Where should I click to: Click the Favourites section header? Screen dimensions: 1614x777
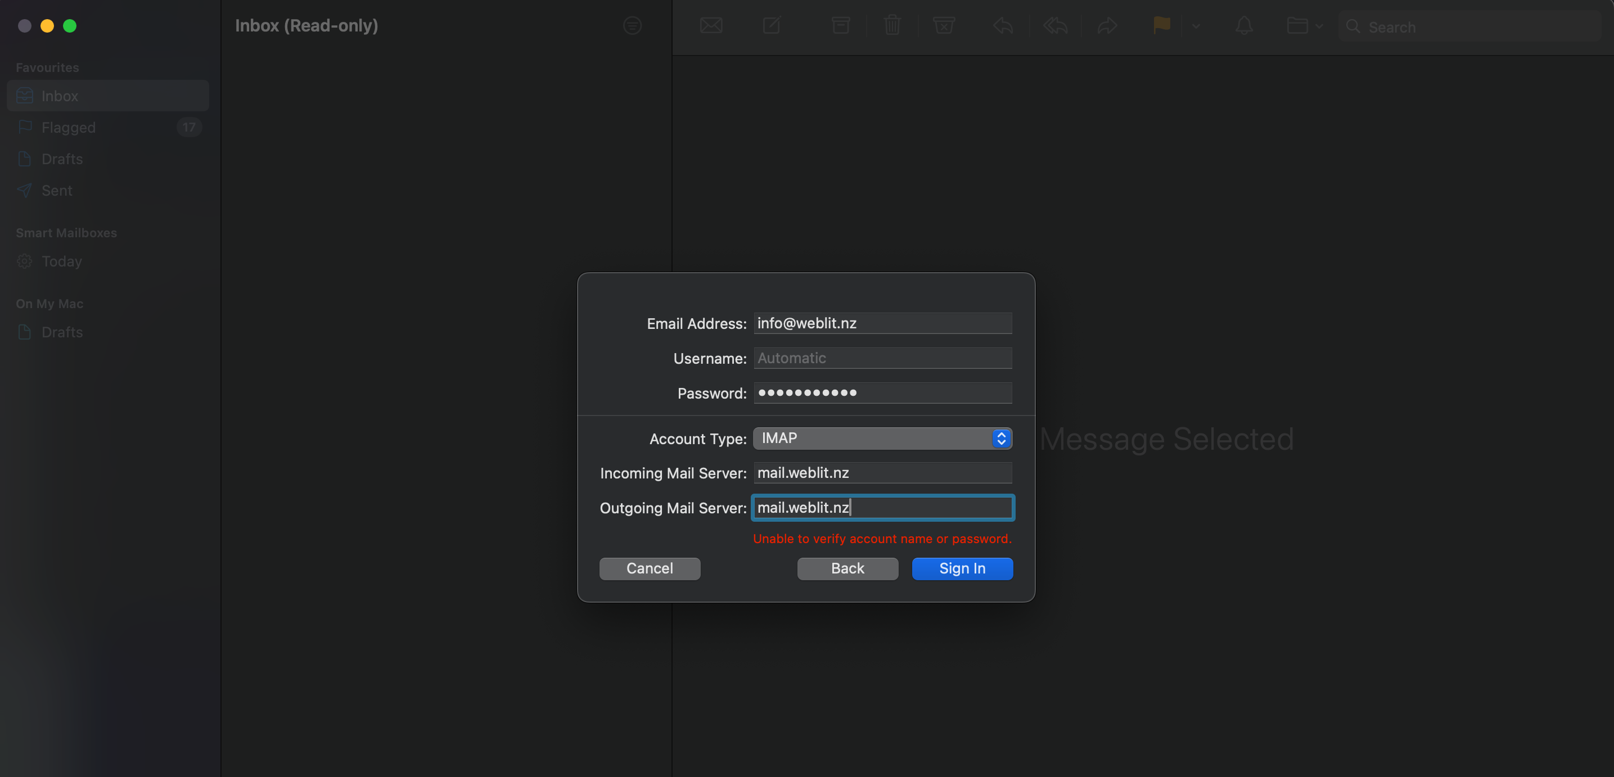click(x=48, y=67)
